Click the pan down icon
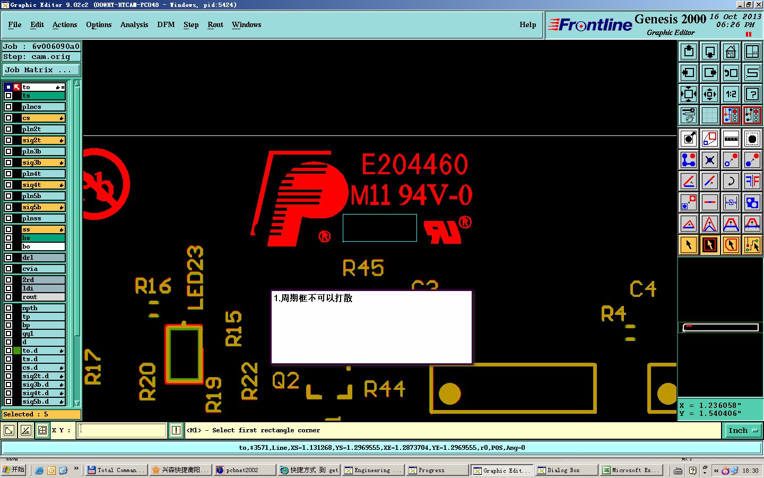 click(x=710, y=52)
